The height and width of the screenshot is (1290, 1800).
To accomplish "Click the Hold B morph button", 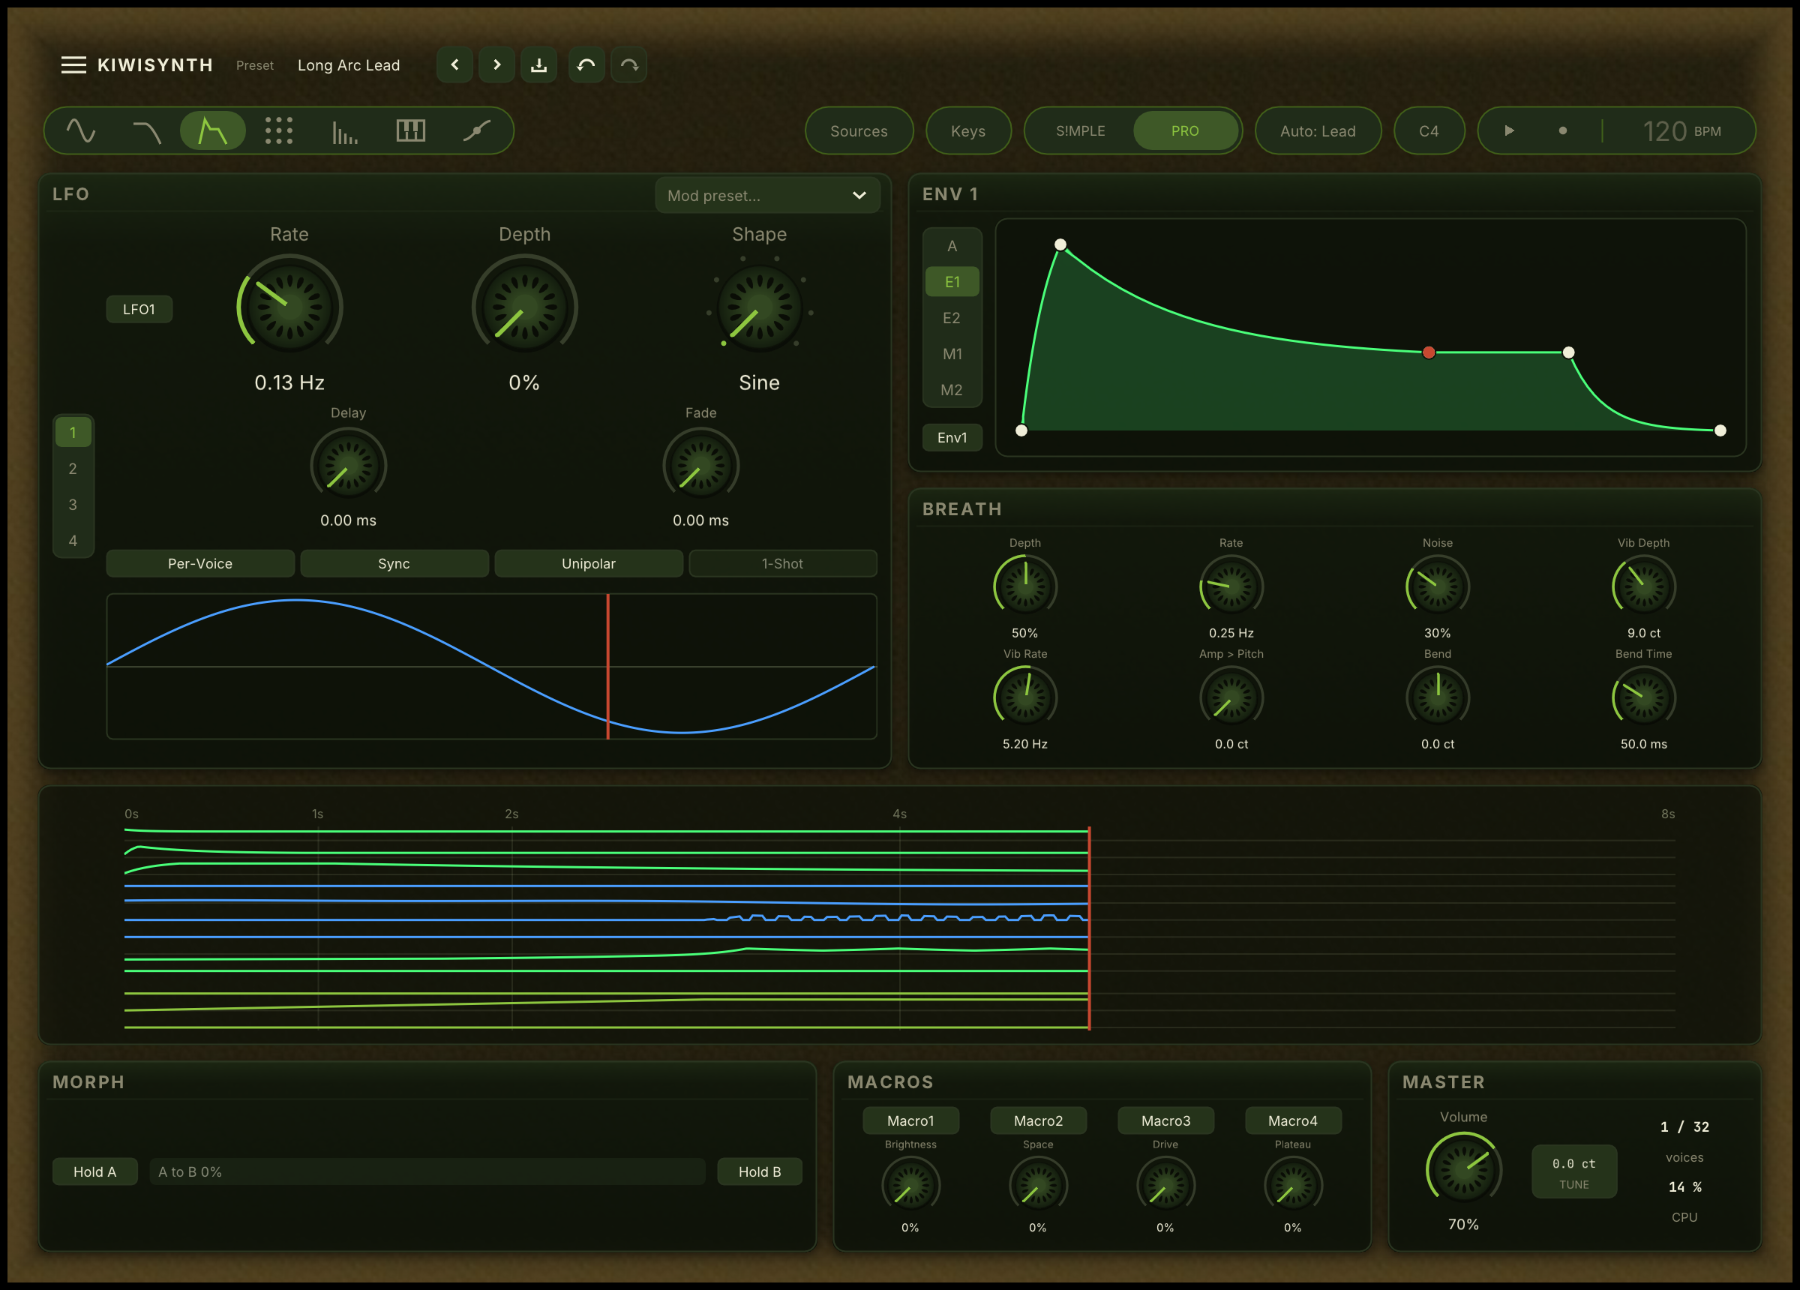I will [760, 1171].
